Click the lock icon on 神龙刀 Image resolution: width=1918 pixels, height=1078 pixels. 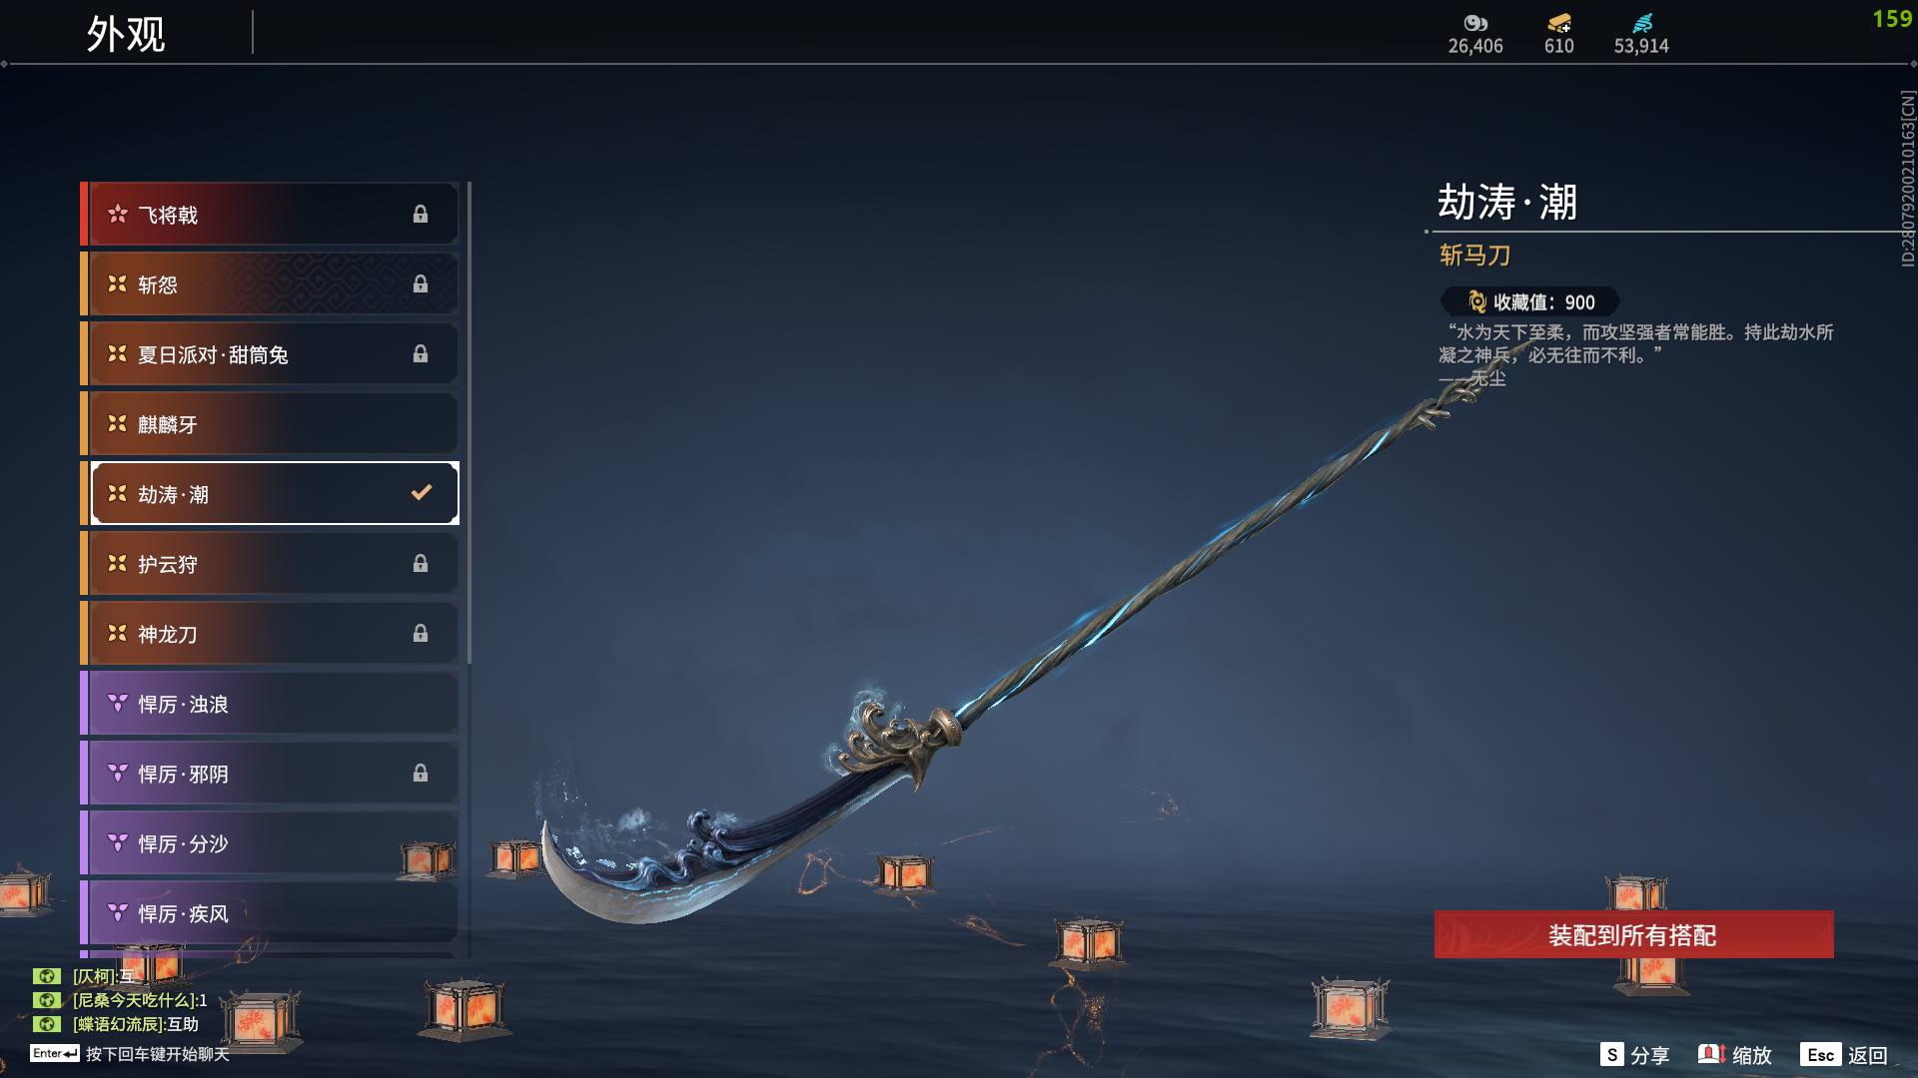point(421,634)
